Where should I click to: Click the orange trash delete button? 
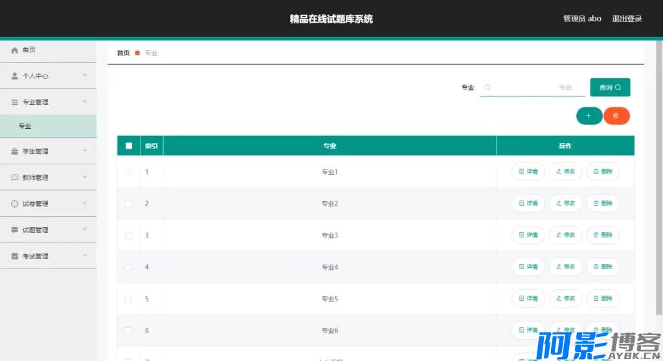[x=616, y=116]
